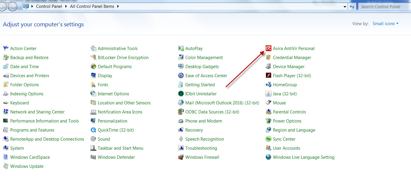The height and width of the screenshot is (176, 411).
Task: Open the System link
Action: point(17,148)
